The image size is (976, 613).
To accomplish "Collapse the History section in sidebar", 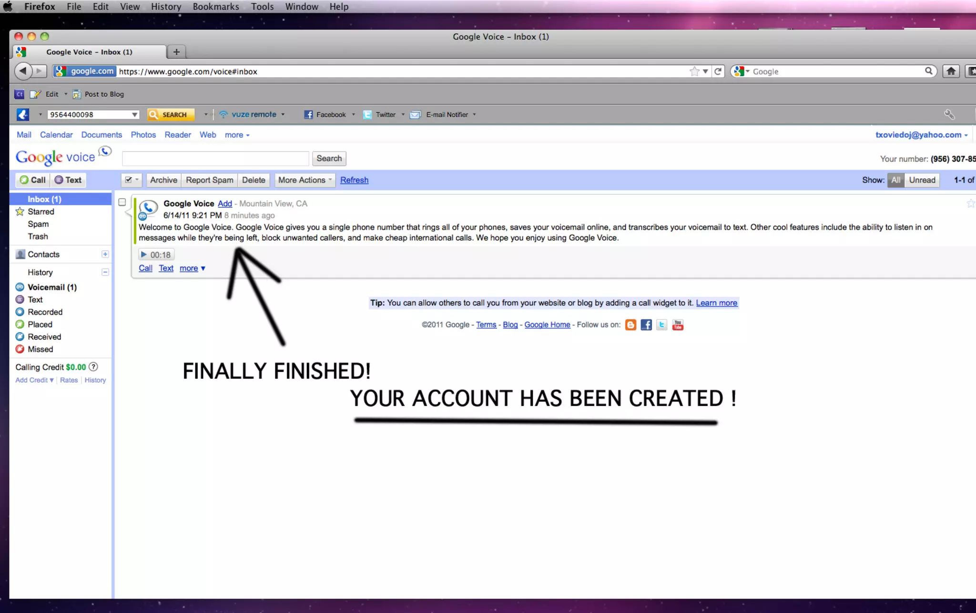I will 105,272.
